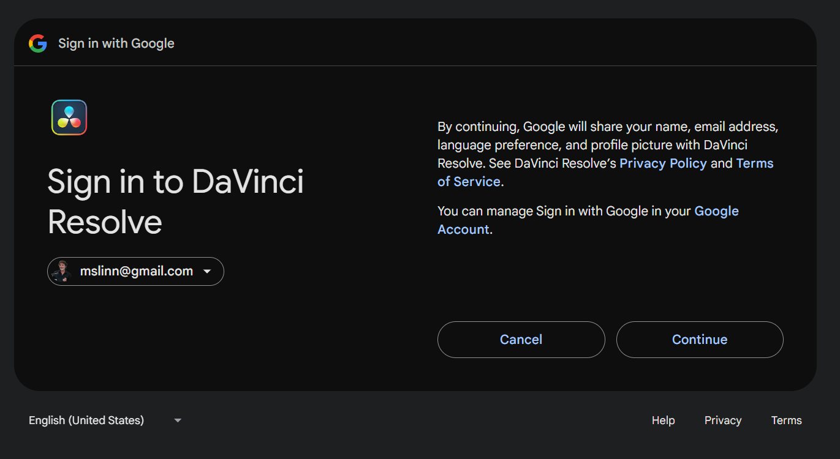Click the 'You can manage Sign in' sentence

point(564,211)
